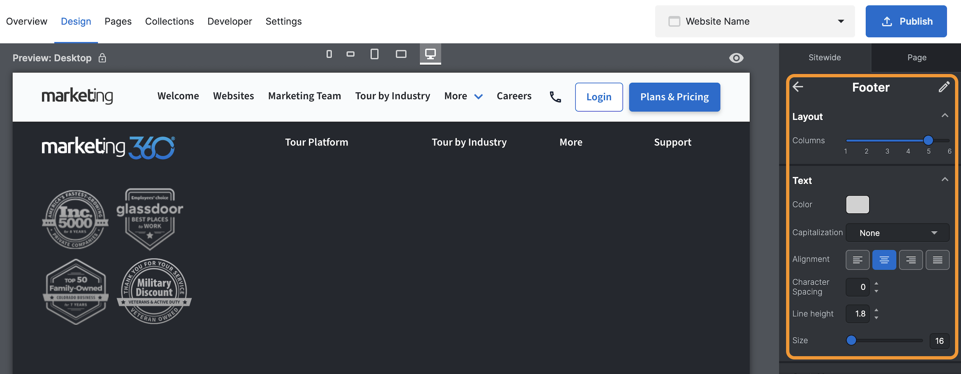
Task: Select the mobile portrait preview icon
Action: point(329,54)
